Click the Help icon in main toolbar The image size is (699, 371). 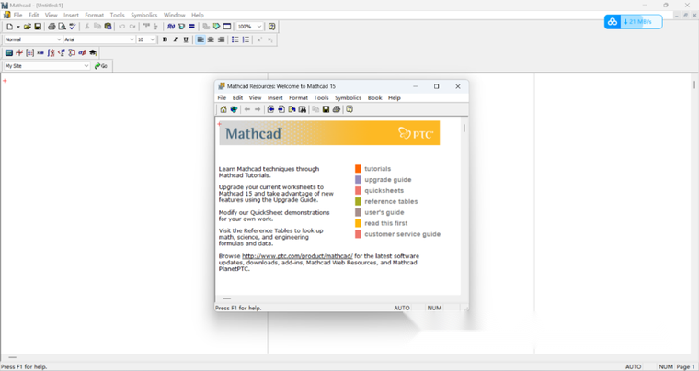coord(272,27)
